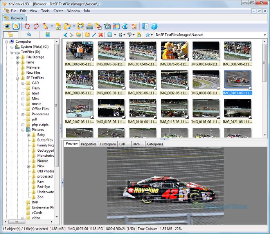
Task: Click the thumbnail pane vertical scrollbar
Action: [265, 63]
